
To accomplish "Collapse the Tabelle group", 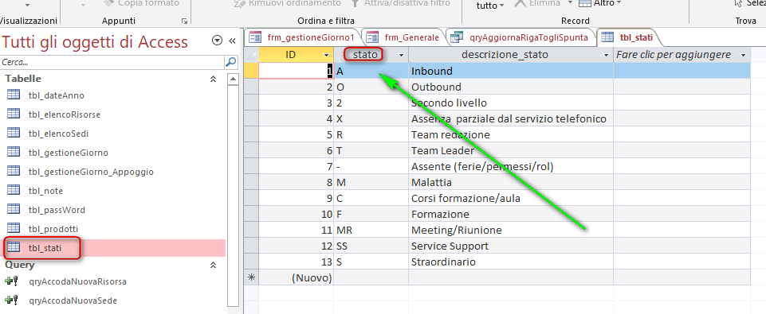I will (213, 79).
